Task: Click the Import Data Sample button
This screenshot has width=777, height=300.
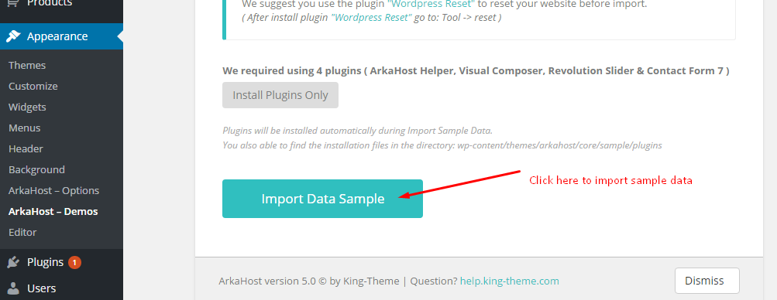Action: click(x=322, y=199)
